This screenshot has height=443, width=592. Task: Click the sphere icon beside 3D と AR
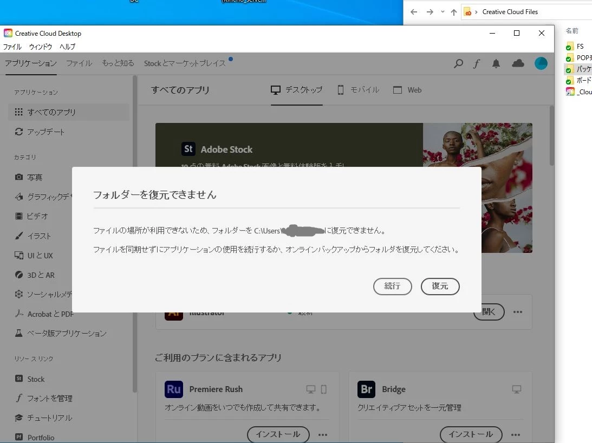click(18, 275)
